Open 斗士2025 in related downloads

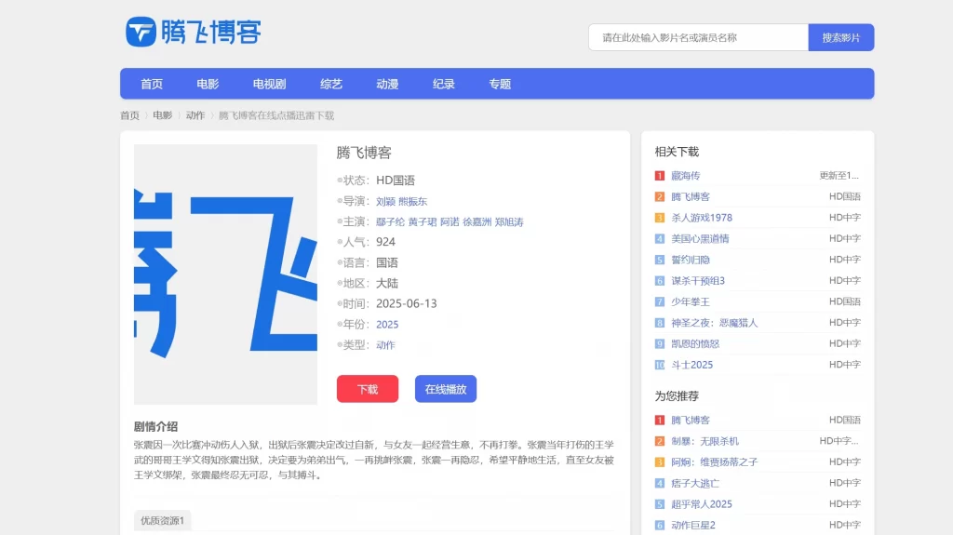pos(691,365)
